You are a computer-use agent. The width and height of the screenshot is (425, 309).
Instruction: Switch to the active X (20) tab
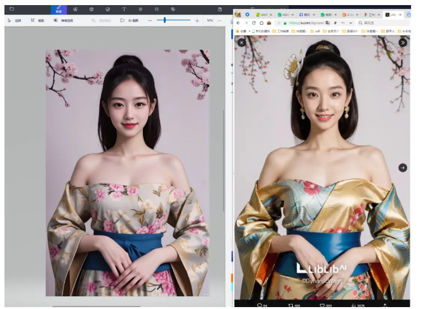[x=392, y=15]
